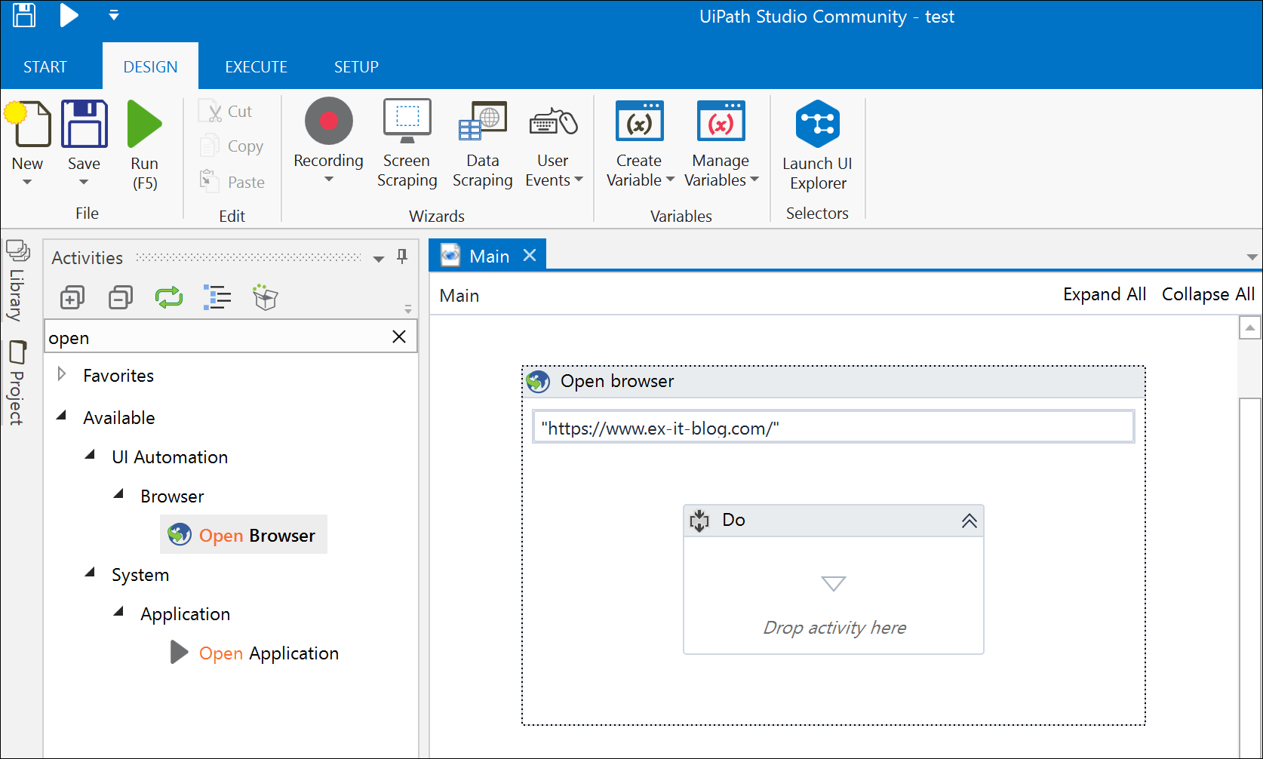Click the quick-access save icon in title bar

24,15
